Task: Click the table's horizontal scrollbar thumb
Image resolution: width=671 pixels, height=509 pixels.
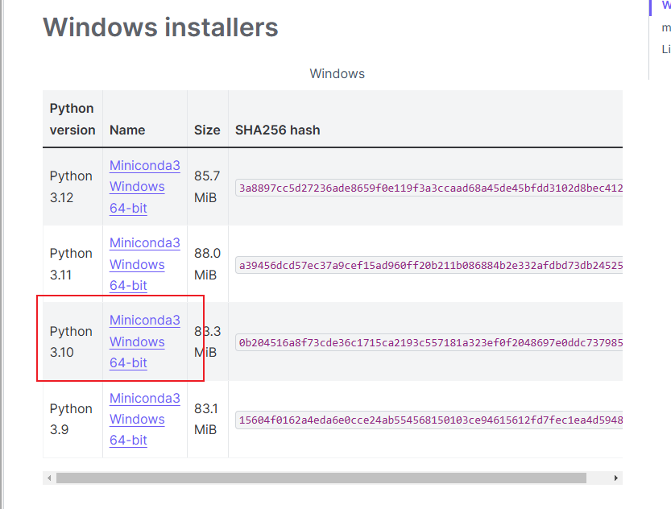Action: (321, 478)
